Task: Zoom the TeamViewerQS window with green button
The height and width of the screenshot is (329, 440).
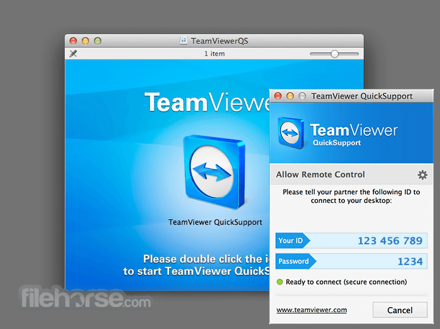Action: [98, 41]
